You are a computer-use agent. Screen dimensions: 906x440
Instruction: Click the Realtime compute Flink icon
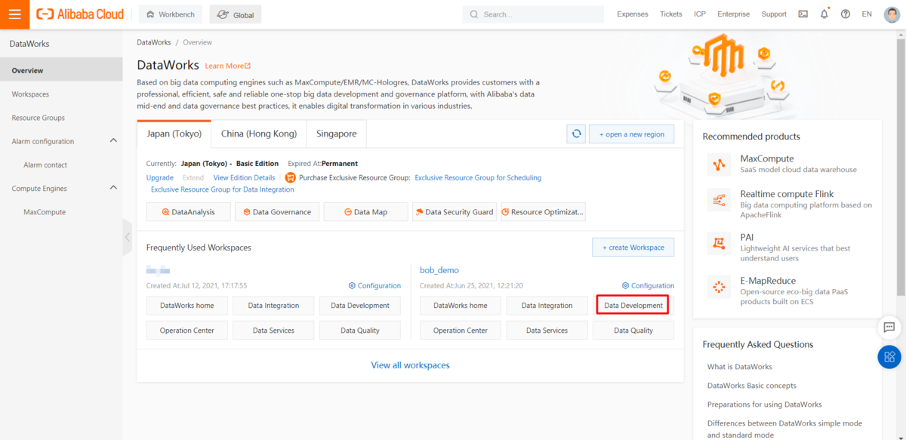(x=719, y=200)
